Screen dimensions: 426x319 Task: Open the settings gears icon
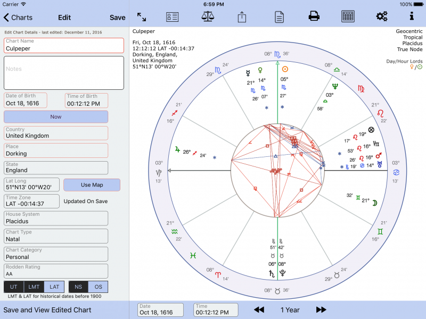click(x=382, y=16)
